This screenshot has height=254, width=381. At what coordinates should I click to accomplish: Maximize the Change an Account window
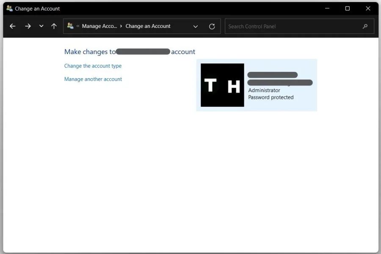tap(348, 8)
